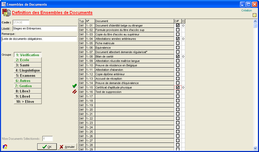259x152 pixels.
Task: Select group 10: > Elève
Action: tap(28, 102)
